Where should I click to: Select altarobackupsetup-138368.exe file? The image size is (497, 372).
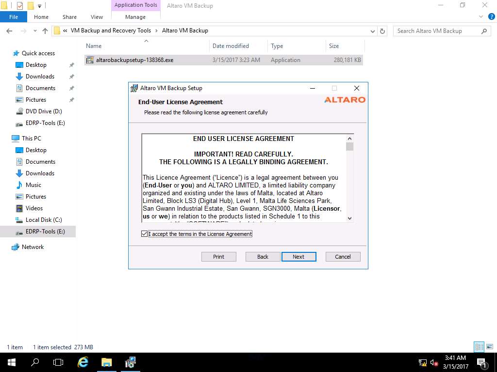223,60
